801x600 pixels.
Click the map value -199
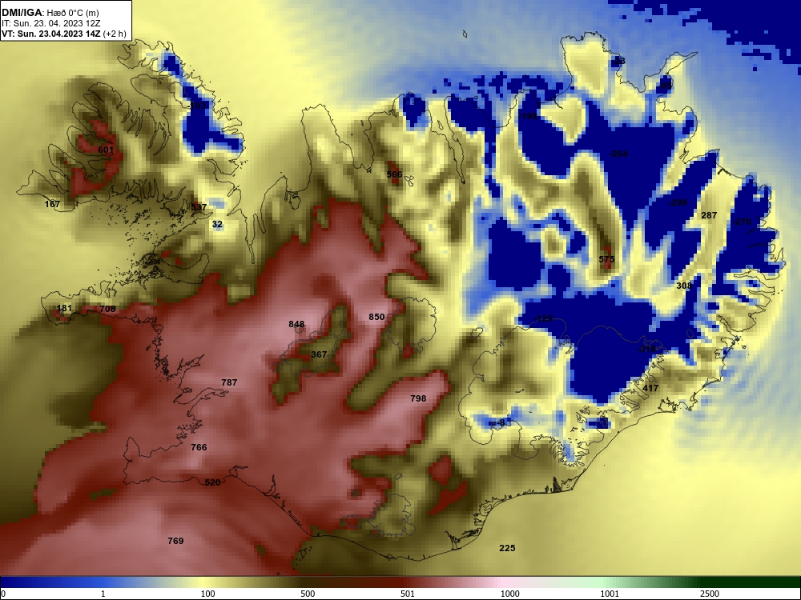point(529,116)
